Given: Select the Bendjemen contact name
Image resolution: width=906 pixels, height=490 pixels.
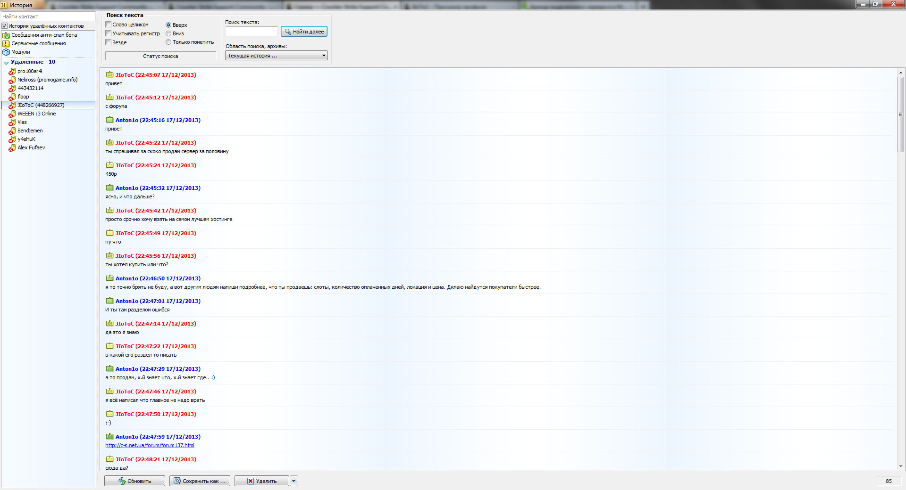Looking at the screenshot, I should [x=30, y=131].
